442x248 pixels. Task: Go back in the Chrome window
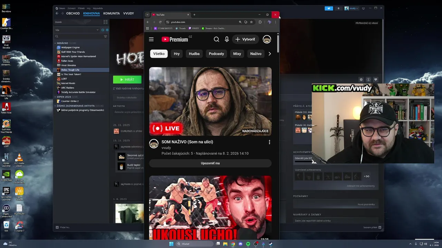coord(148,22)
